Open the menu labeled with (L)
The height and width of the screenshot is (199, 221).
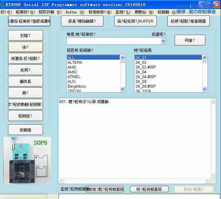click(123, 12)
